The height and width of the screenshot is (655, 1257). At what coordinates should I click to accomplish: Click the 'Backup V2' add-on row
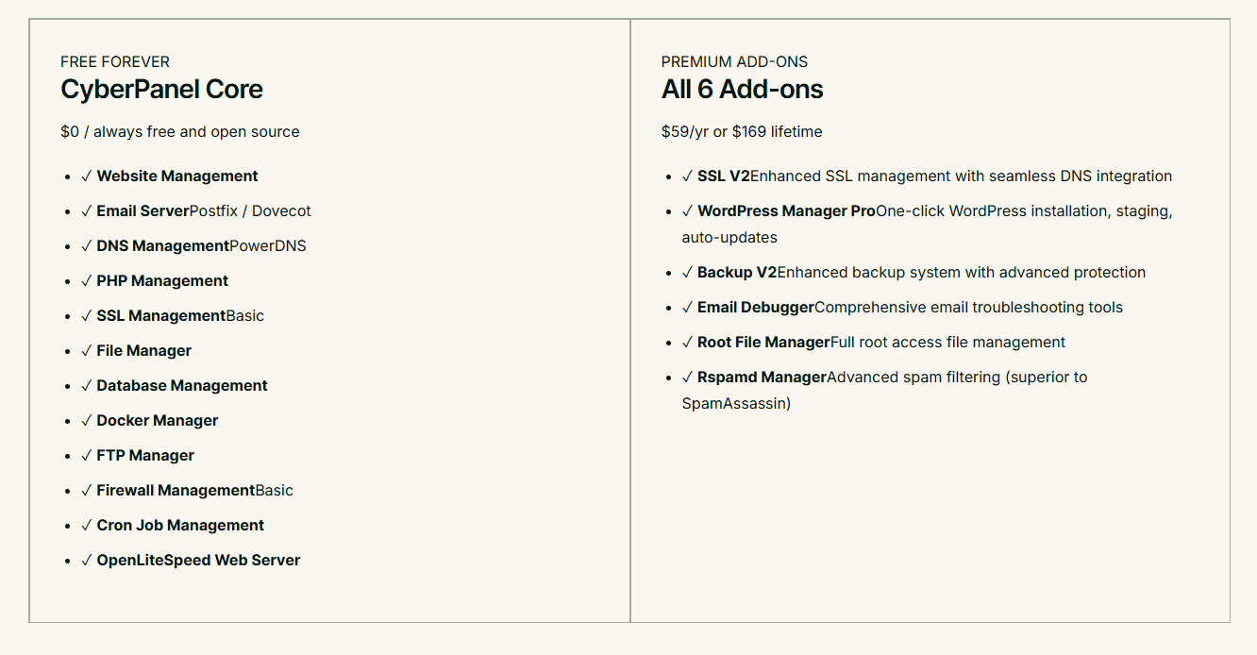point(913,273)
